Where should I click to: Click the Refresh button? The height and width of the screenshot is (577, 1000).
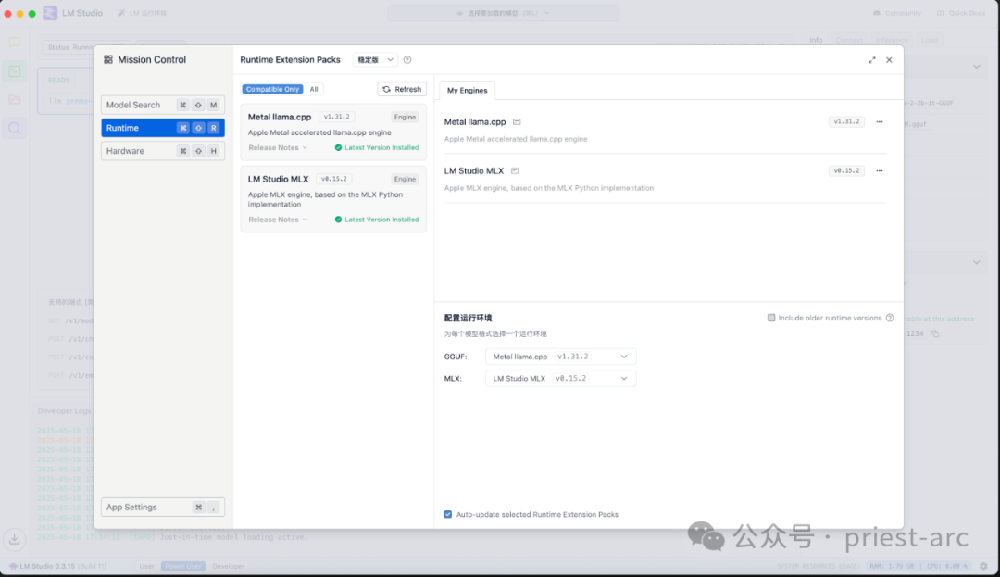pos(402,89)
